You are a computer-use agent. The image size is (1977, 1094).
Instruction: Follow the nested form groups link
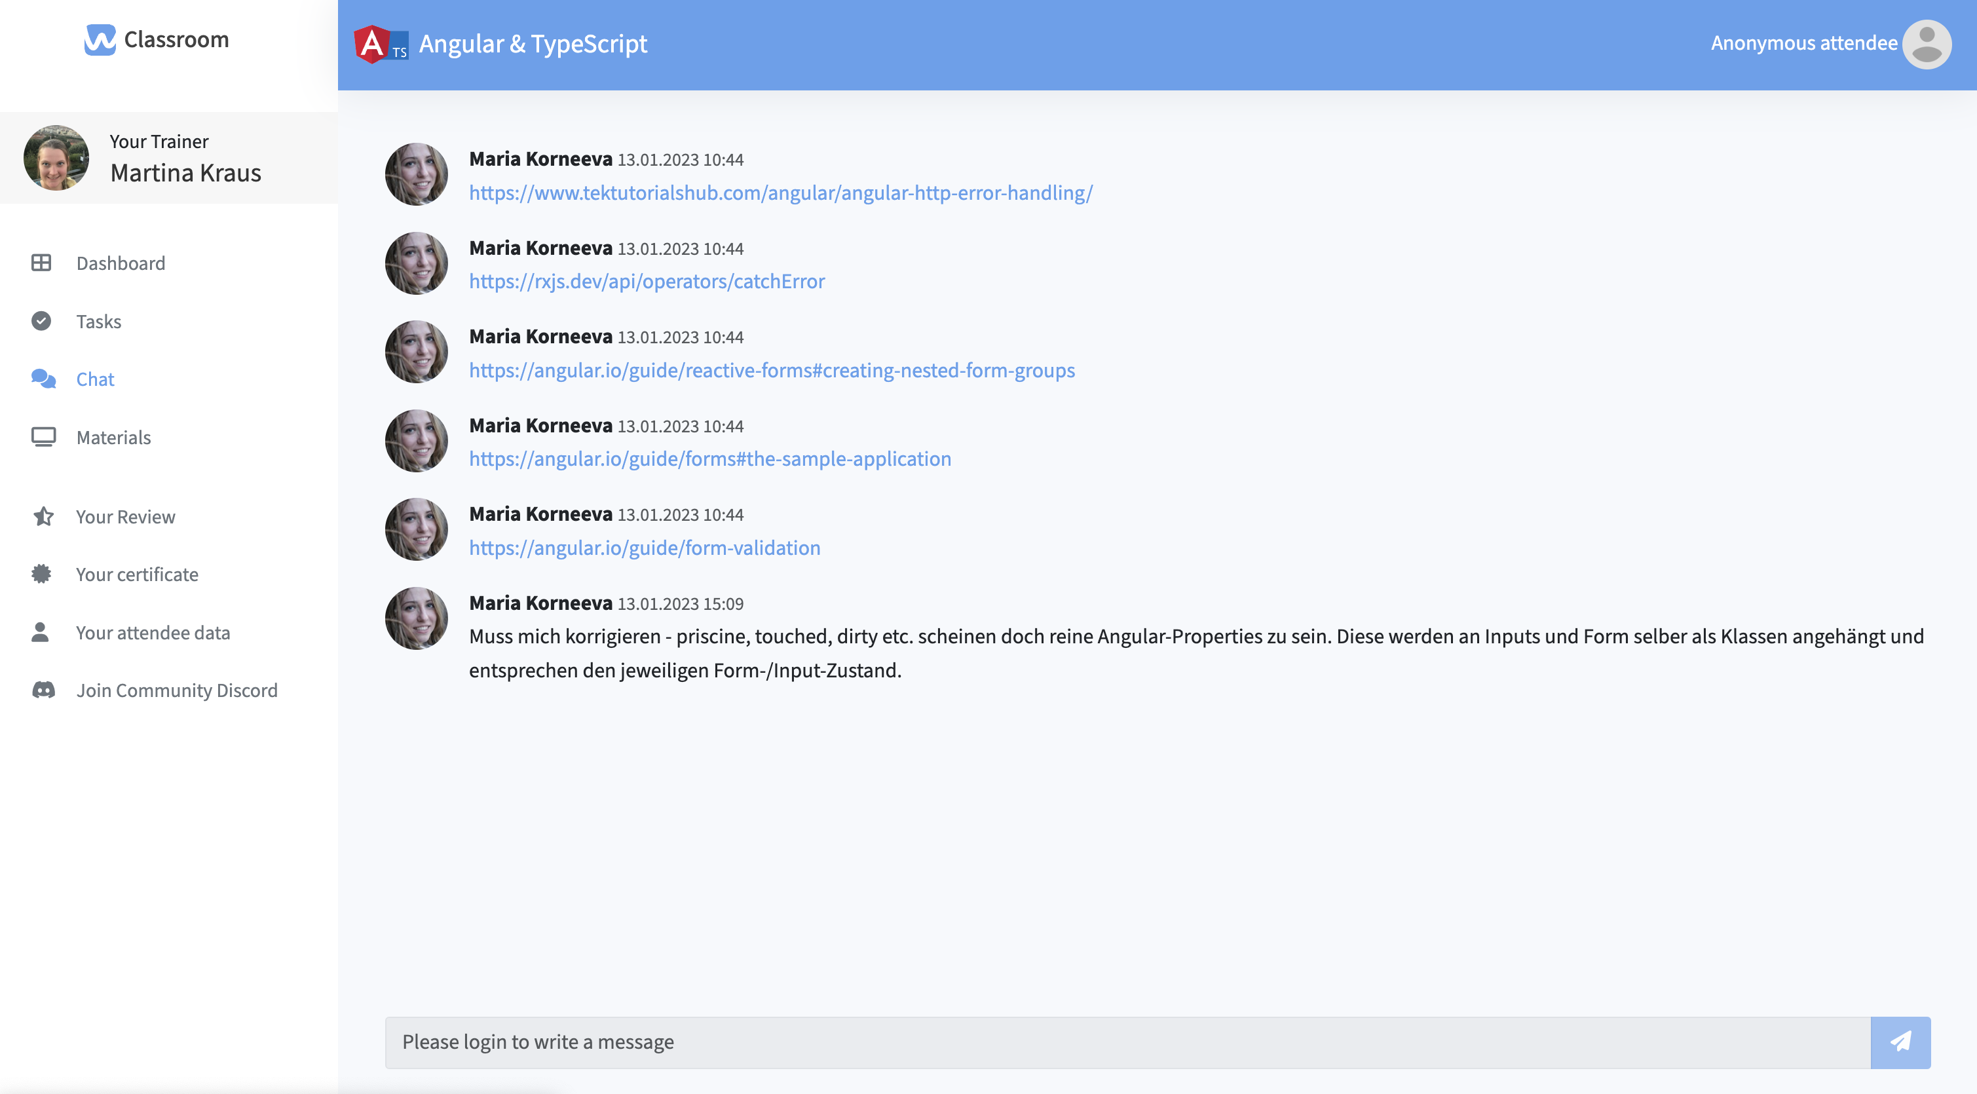pyautogui.click(x=771, y=370)
